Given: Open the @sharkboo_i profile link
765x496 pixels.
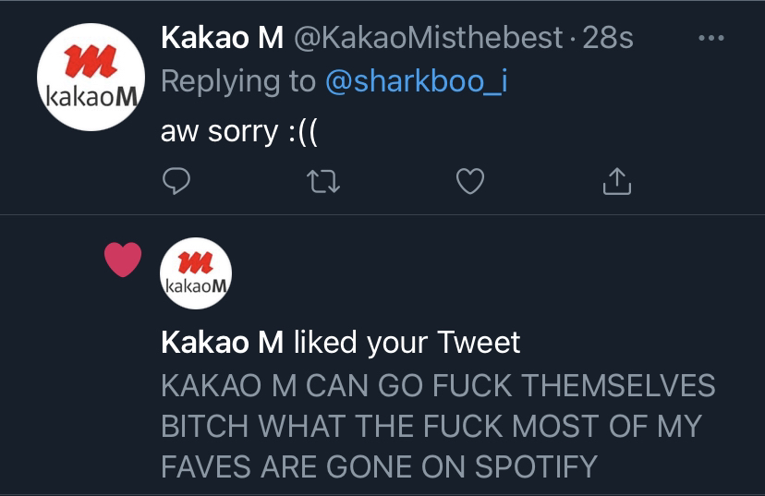Looking at the screenshot, I should point(418,81).
